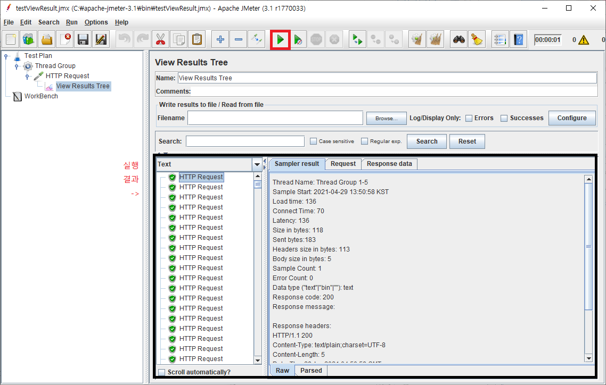This screenshot has width=606, height=385.
Task: Click the New test plan icon
Action: pos(11,39)
